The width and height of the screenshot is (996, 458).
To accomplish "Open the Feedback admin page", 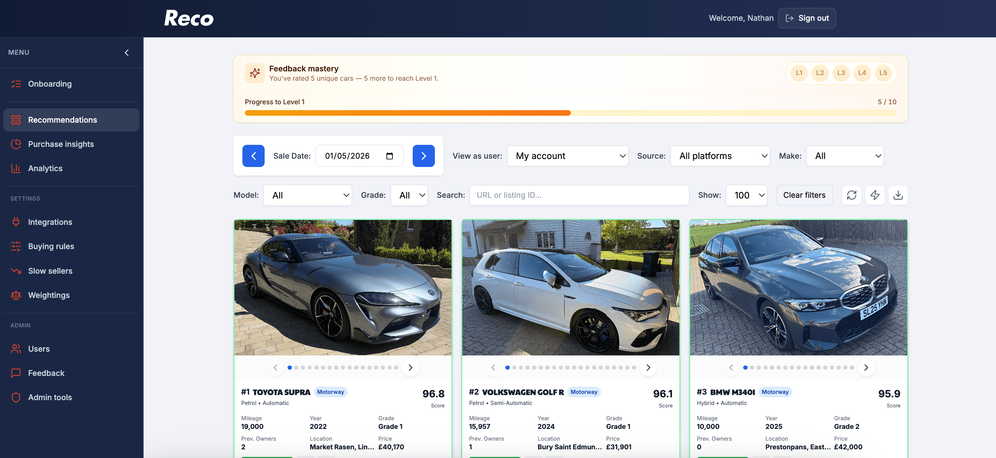I will coord(71,373).
